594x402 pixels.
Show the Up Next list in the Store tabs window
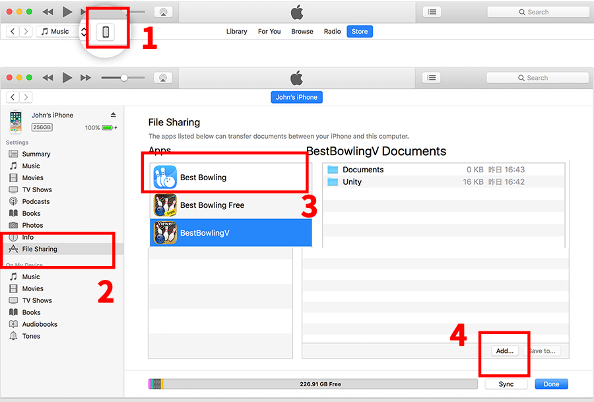(432, 12)
